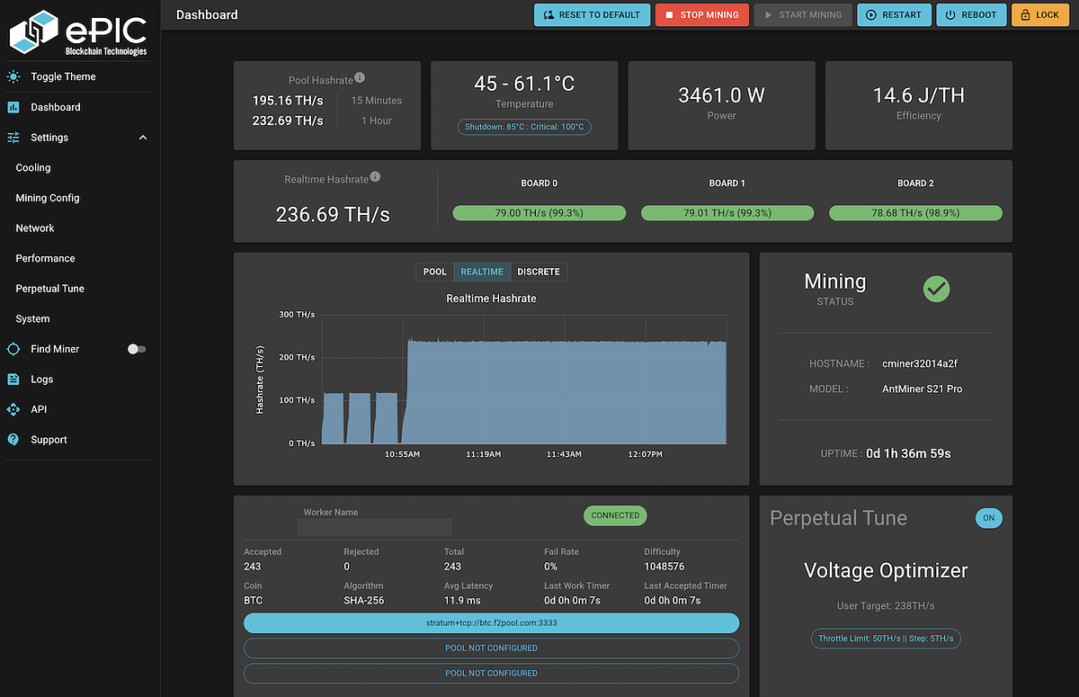
Task: Switch to the POOL hashrate tab
Action: click(x=434, y=272)
